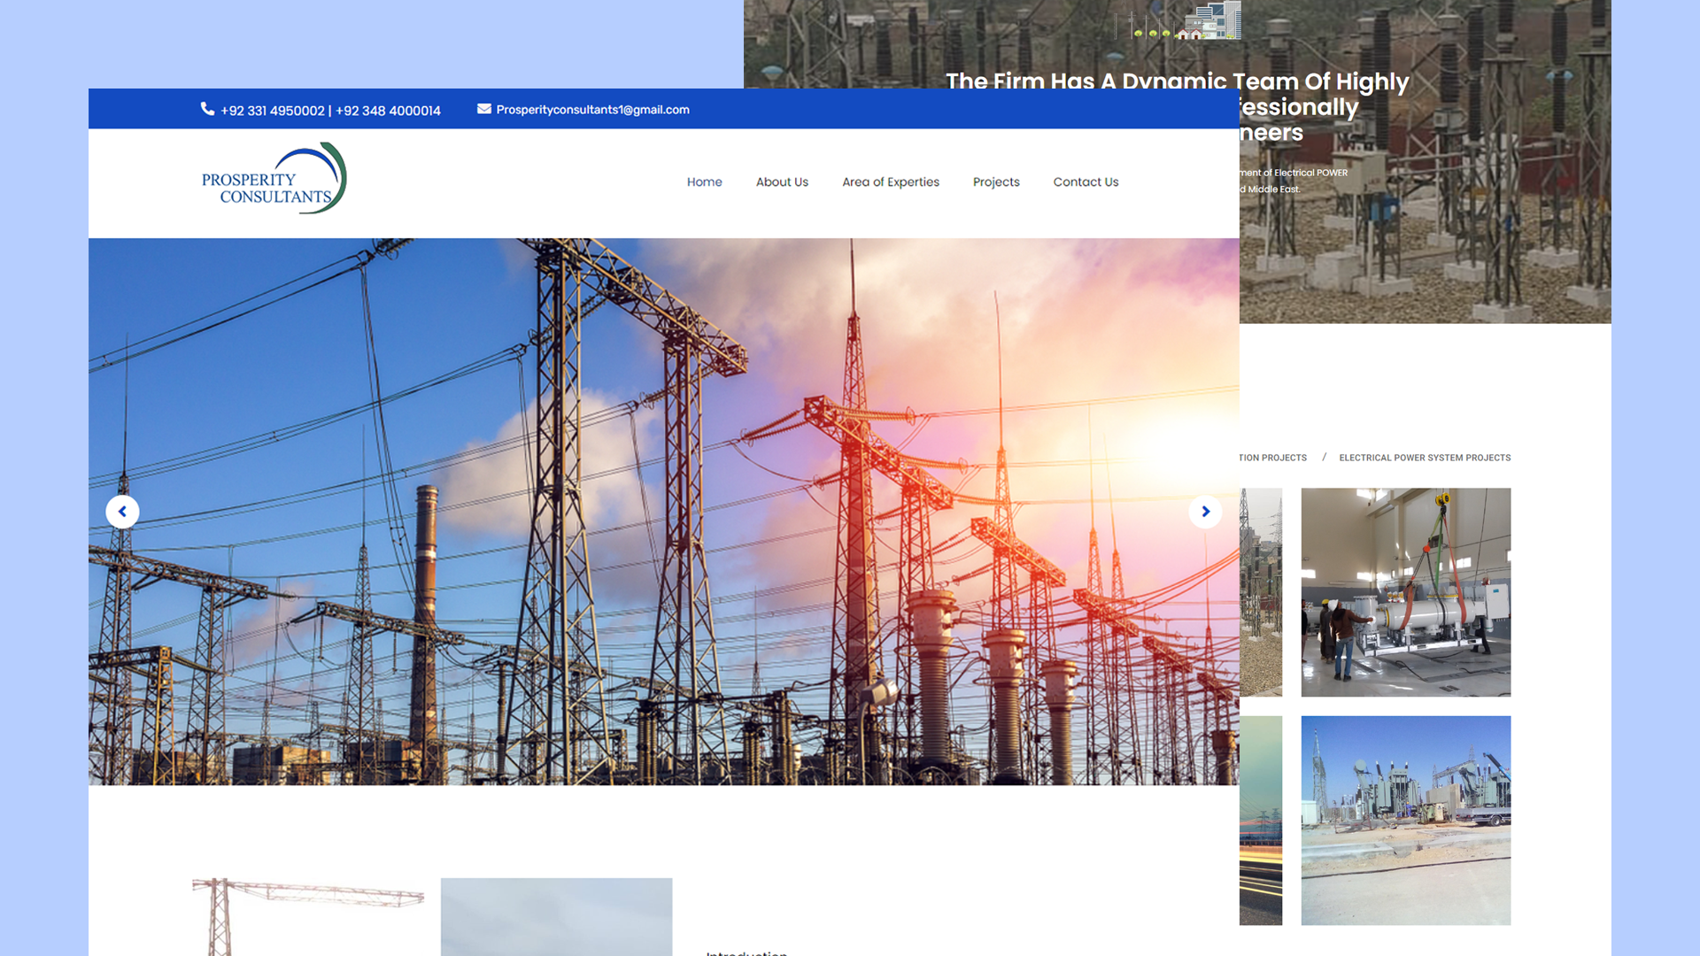Click the Prosperity Consultants logo

click(274, 180)
